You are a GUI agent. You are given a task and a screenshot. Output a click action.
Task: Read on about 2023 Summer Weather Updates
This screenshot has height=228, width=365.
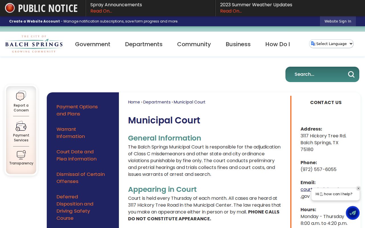click(231, 11)
